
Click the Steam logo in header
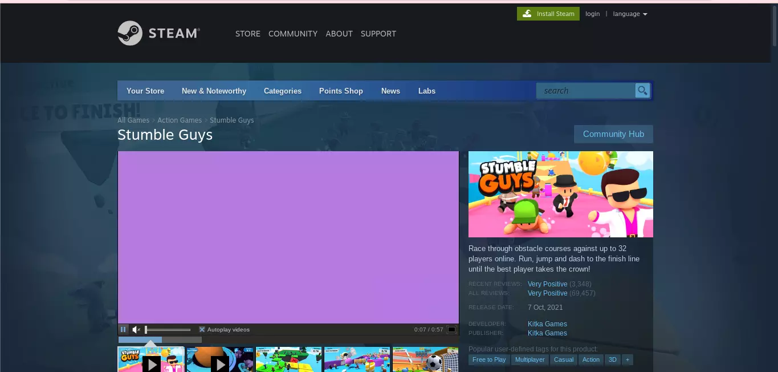[158, 33]
